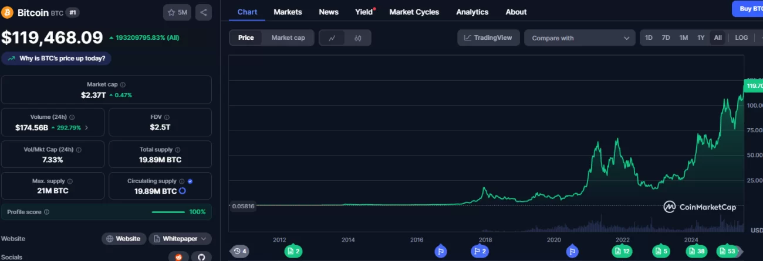Open the Yield tab
Viewport: 763px width, 261px height.
(364, 12)
